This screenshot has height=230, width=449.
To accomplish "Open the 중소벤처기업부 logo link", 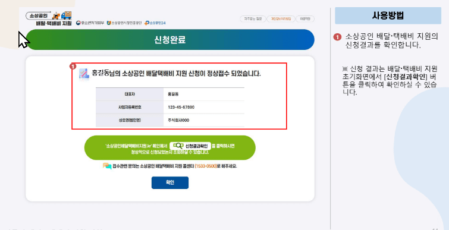I will coord(90,23).
